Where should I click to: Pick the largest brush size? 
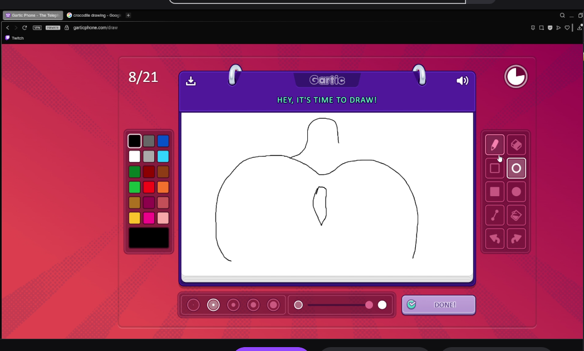coord(273,305)
